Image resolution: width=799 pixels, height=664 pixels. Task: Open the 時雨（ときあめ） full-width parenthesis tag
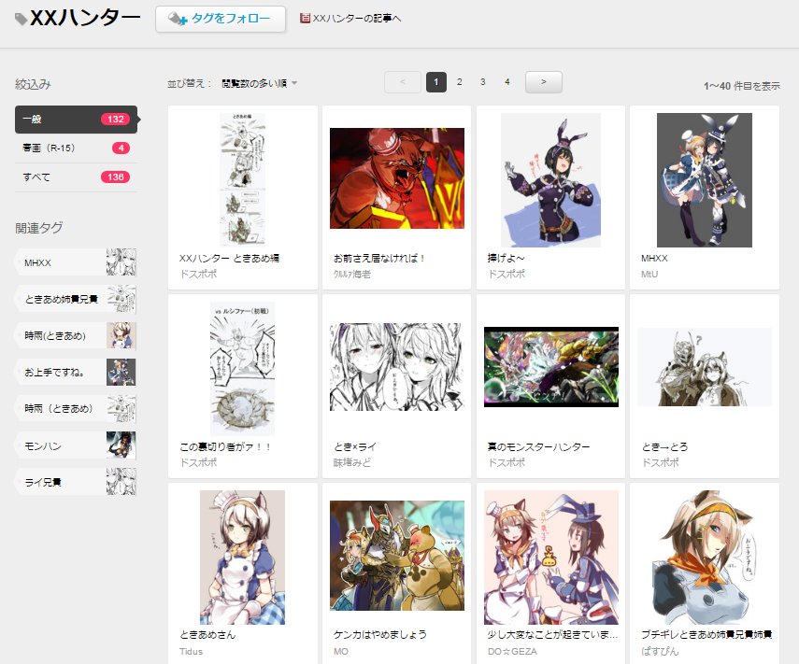tap(76, 408)
